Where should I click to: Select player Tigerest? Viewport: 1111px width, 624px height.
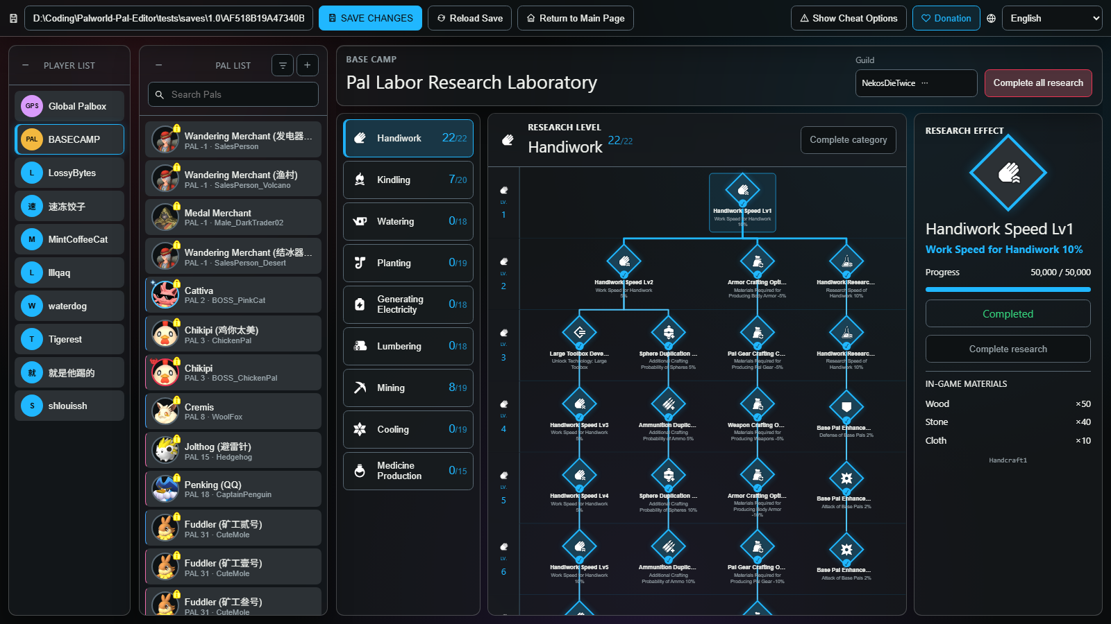[69, 339]
